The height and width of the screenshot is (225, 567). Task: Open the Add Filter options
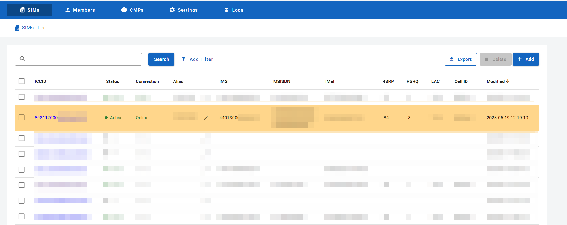pyautogui.click(x=201, y=59)
